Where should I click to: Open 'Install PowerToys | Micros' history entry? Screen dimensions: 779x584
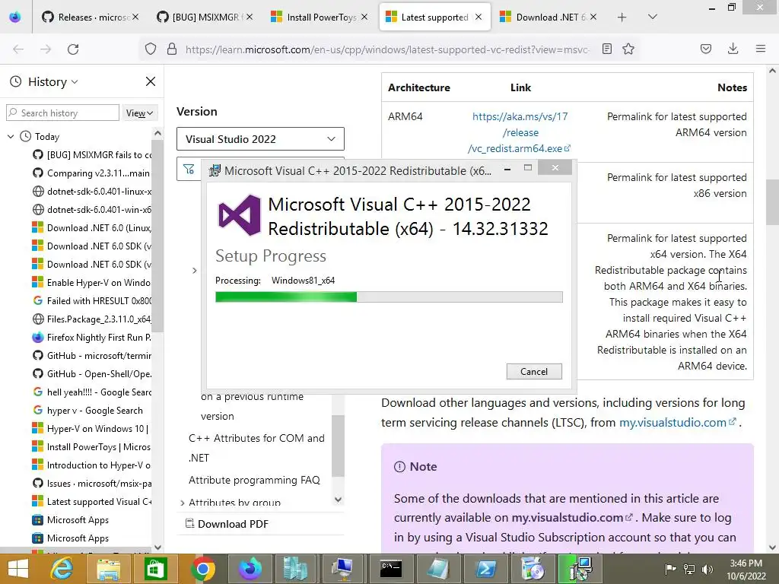click(x=92, y=447)
